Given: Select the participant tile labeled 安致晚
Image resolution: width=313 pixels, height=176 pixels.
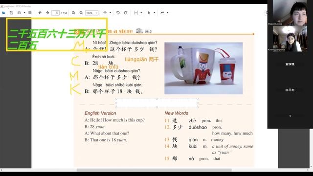Looking at the screenshot, I should click(x=290, y=64).
